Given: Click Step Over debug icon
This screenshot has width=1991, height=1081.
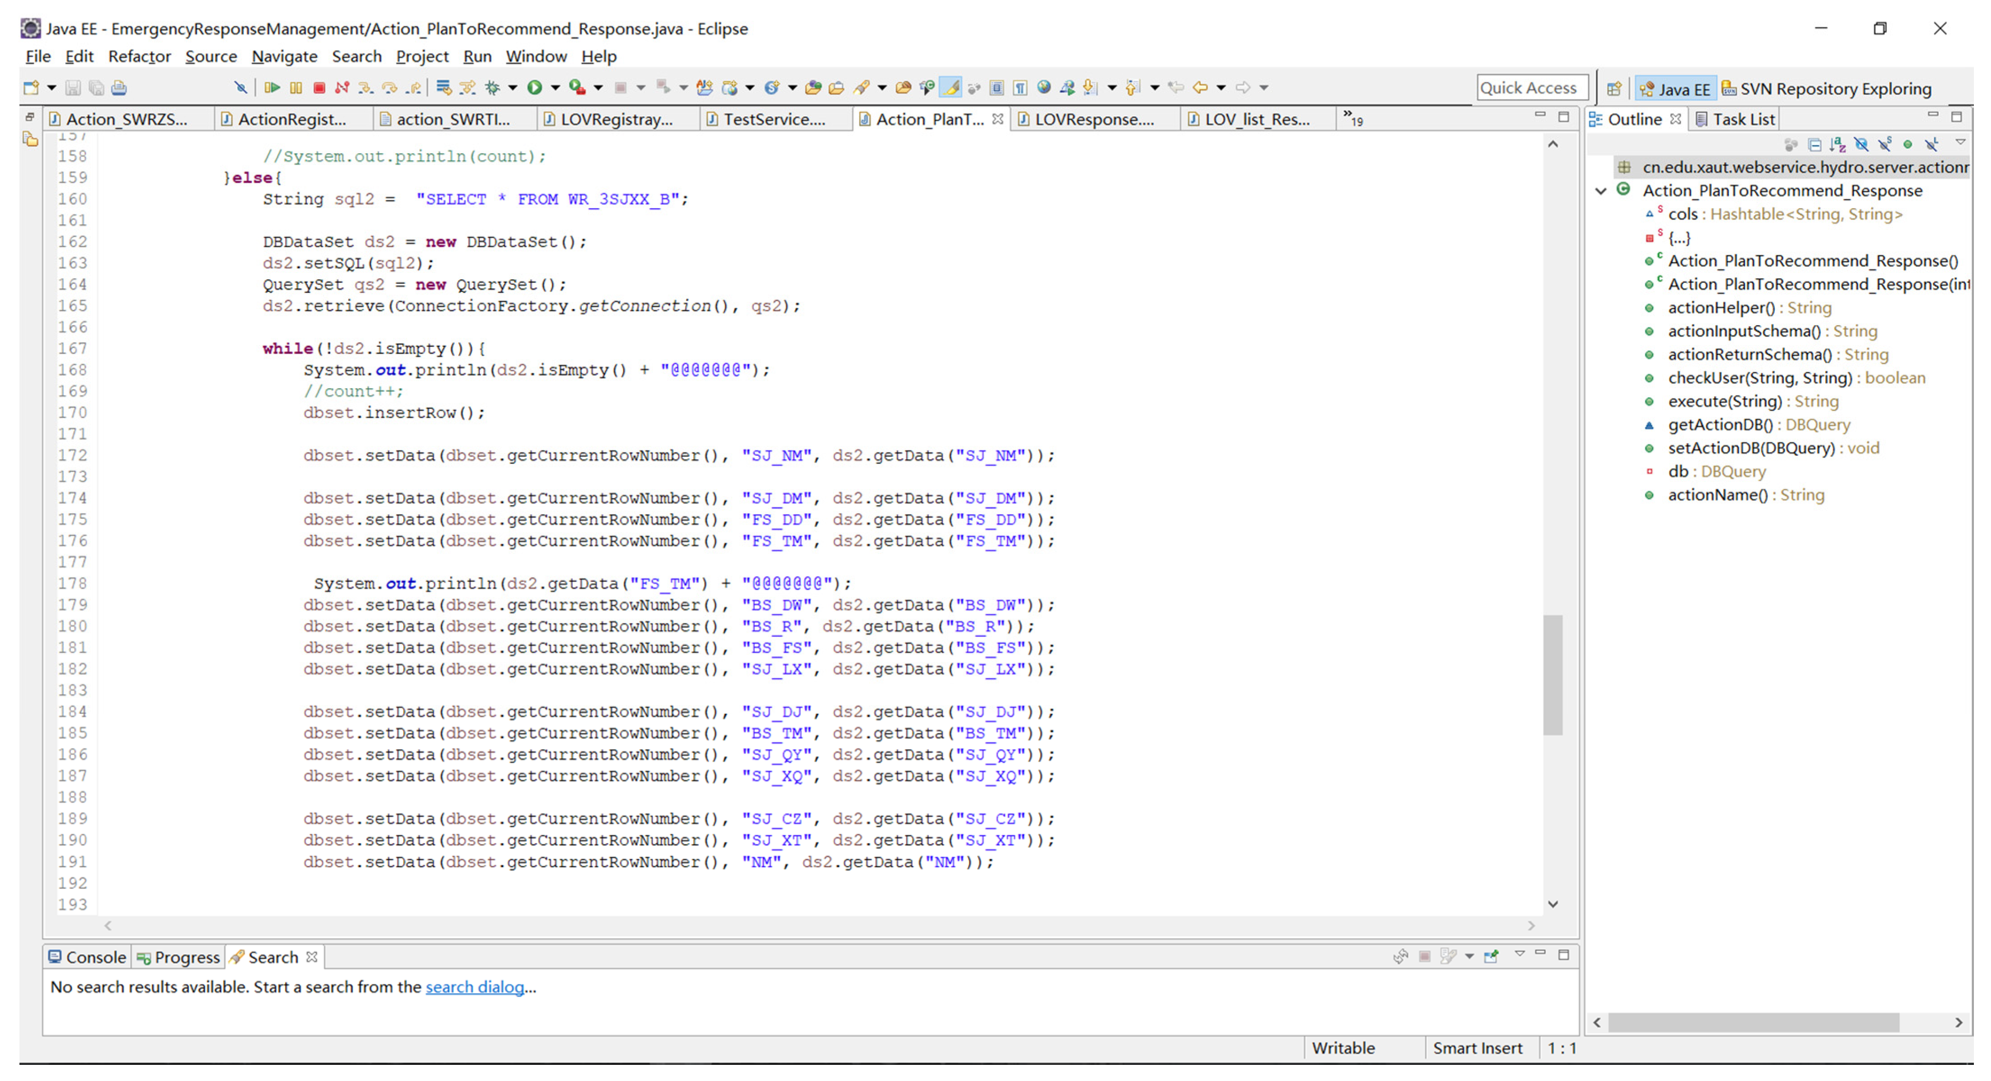Looking at the screenshot, I should click(x=390, y=87).
